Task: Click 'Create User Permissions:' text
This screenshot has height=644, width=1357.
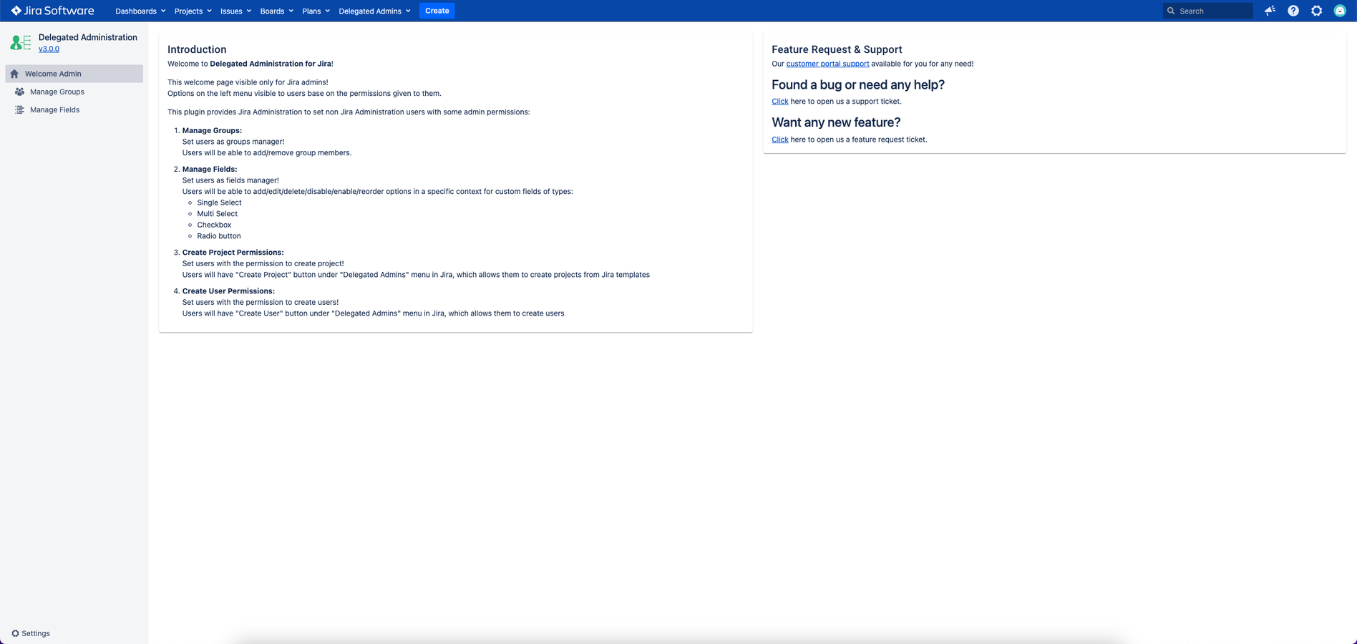Action: [x=228, y=291]
